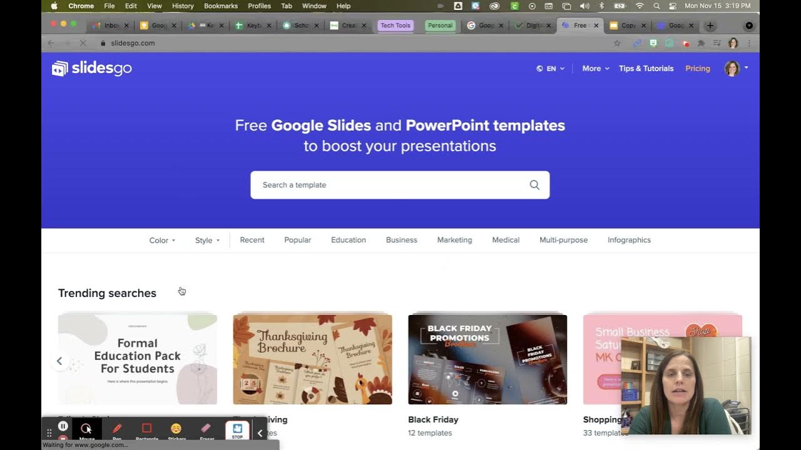Screen dimensions: 801x450
Task: Select the Recent category
Action: pos(252,240)
